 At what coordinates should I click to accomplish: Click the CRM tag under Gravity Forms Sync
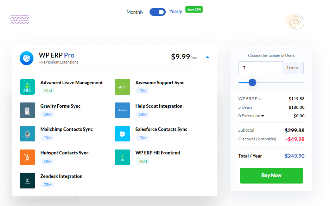click(x=47, y=114)
